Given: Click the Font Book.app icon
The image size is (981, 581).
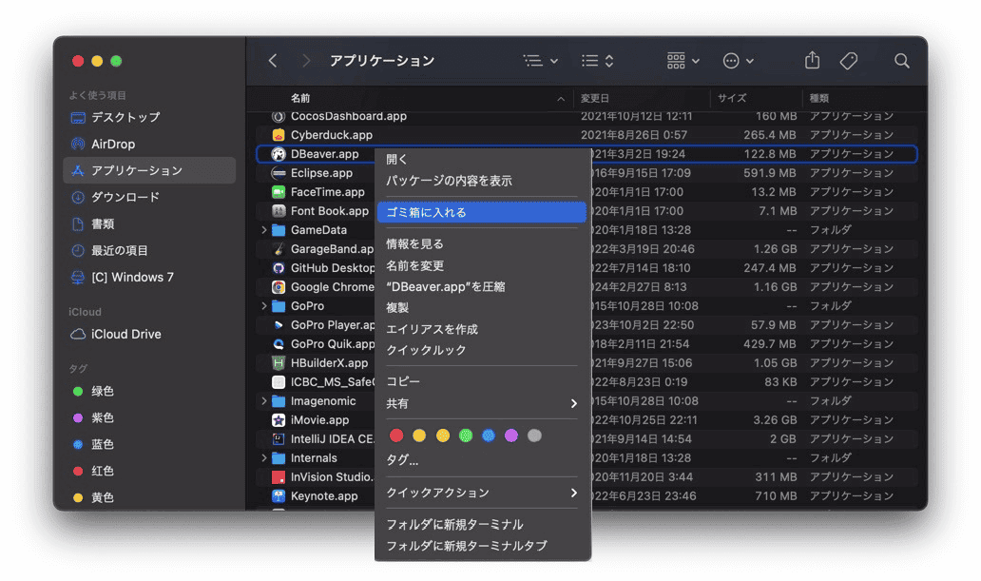Looking at the screenshot, I should (279, 211).
